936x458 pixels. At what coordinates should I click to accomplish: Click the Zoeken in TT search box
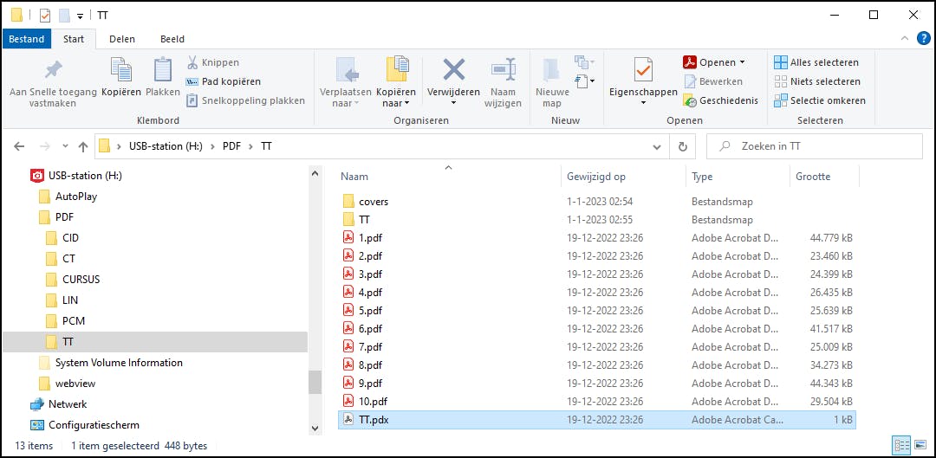coord(814,146)
